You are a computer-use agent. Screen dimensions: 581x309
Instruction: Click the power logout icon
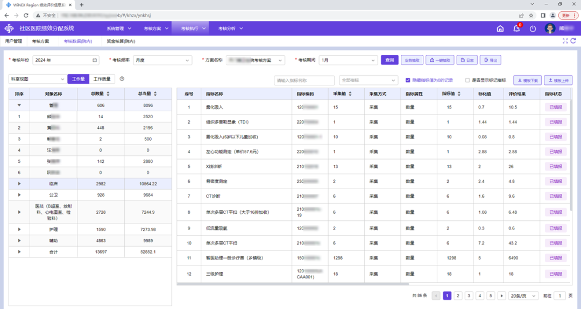(533, 28)
